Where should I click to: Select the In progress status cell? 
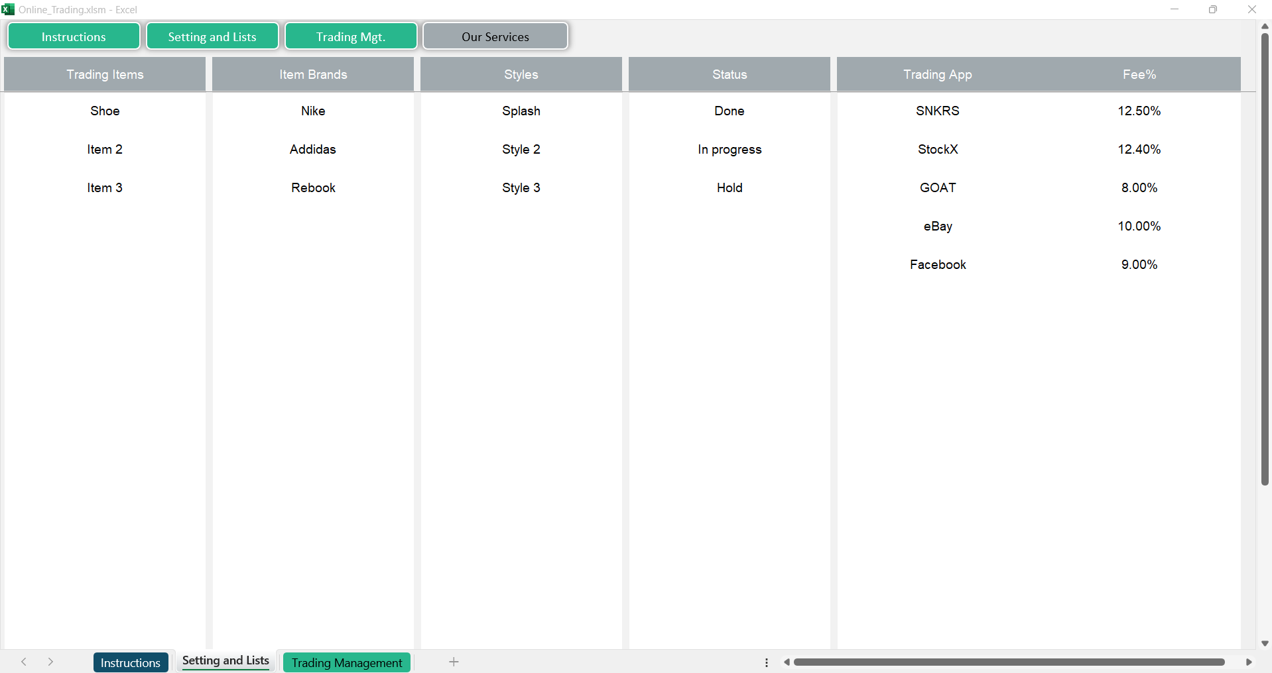point(730,150)
